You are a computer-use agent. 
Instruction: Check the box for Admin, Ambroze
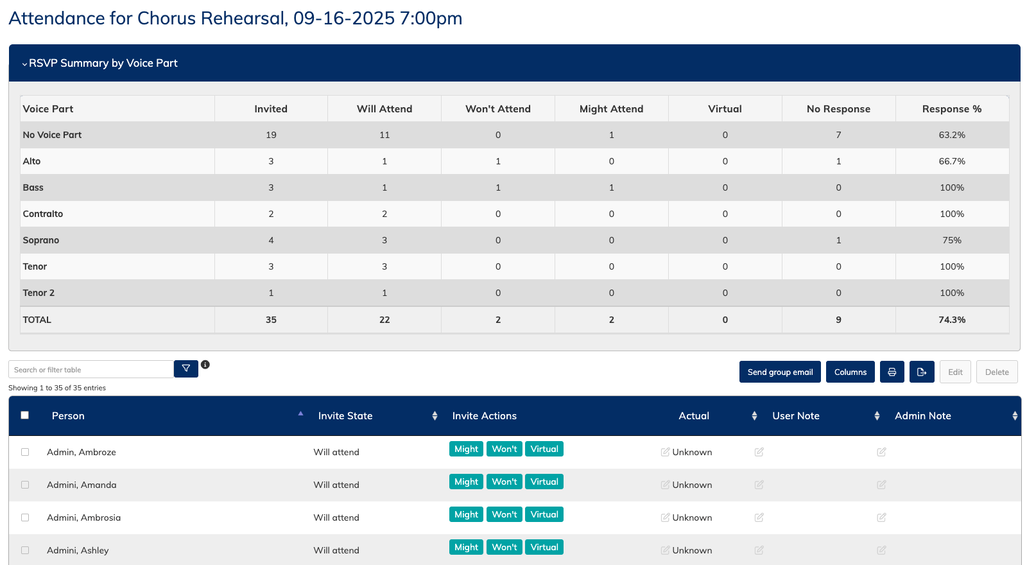point(25,452)
